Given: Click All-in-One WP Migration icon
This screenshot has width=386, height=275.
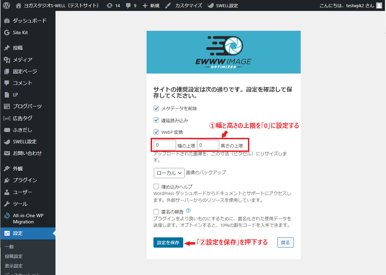Looking at the screenshot, I should click(7, 215).
